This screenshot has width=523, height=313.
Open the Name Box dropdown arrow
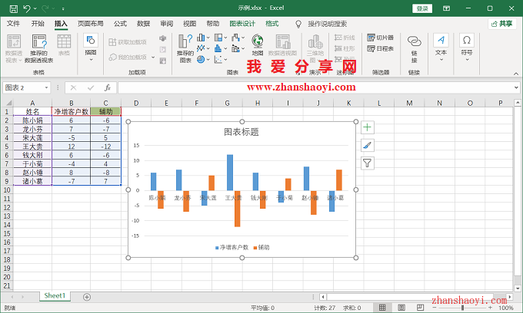[x=46, y=87]
